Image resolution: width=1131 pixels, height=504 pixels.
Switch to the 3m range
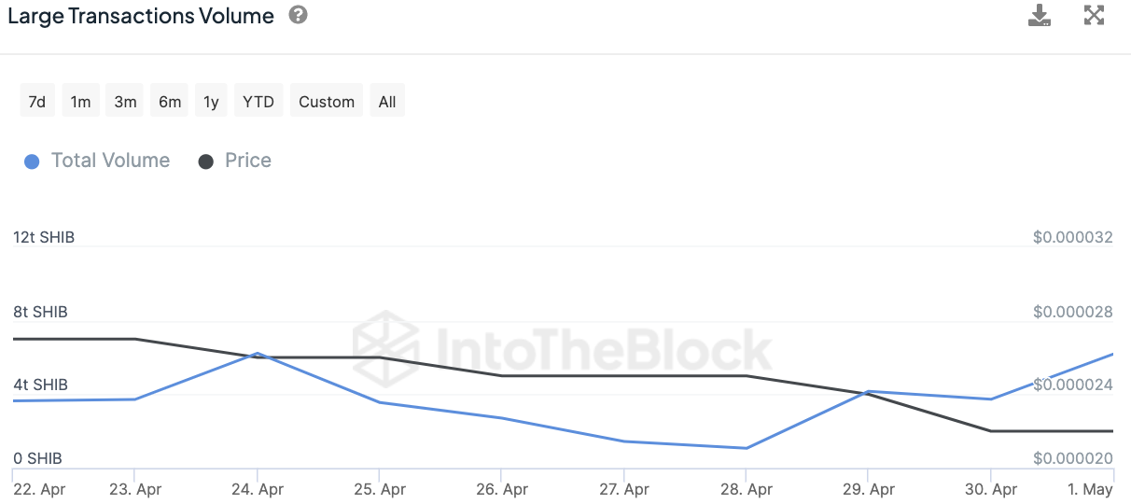point(125,102)
